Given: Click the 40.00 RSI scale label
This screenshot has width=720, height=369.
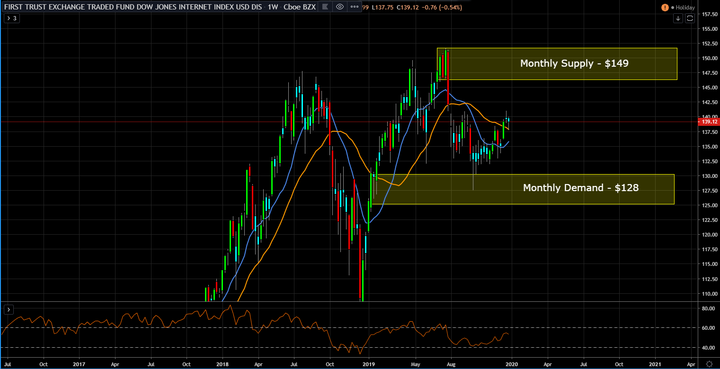Looking at the screenshot, I should [709, 348].
